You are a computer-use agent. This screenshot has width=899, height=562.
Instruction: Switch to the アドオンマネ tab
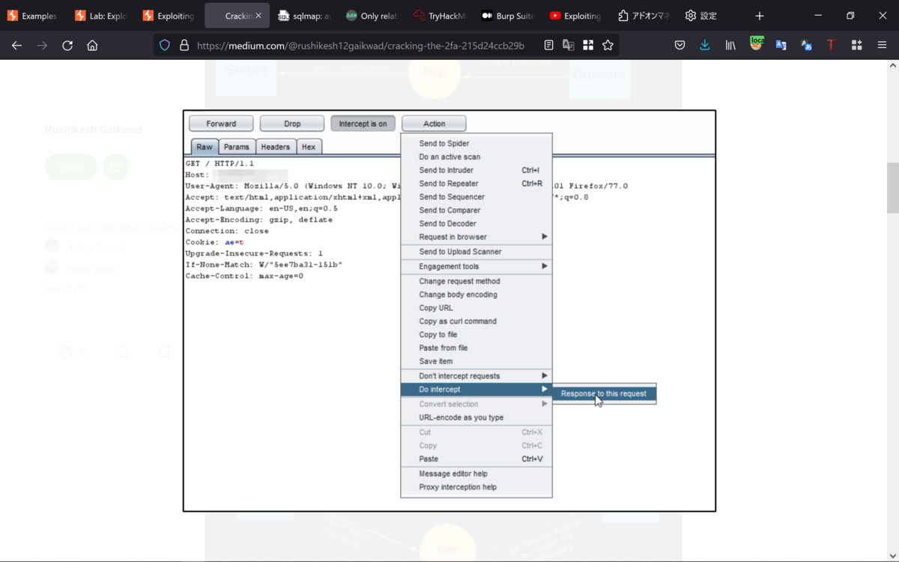point(644,16)
